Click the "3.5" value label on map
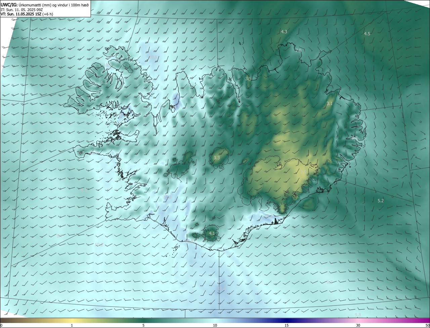 (x=248, y=78)
